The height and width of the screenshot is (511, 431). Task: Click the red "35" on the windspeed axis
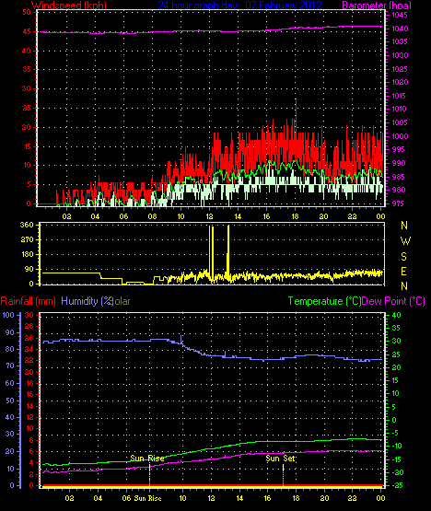pyautogui.click(x=27, y=69)
